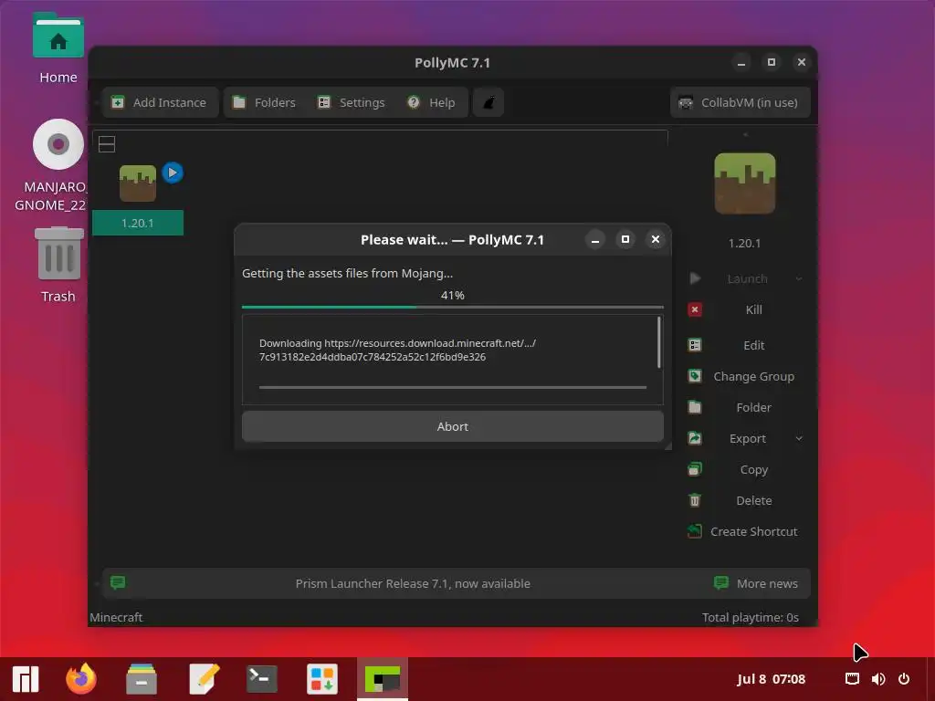Click the Delete instance button

[745, 500]
